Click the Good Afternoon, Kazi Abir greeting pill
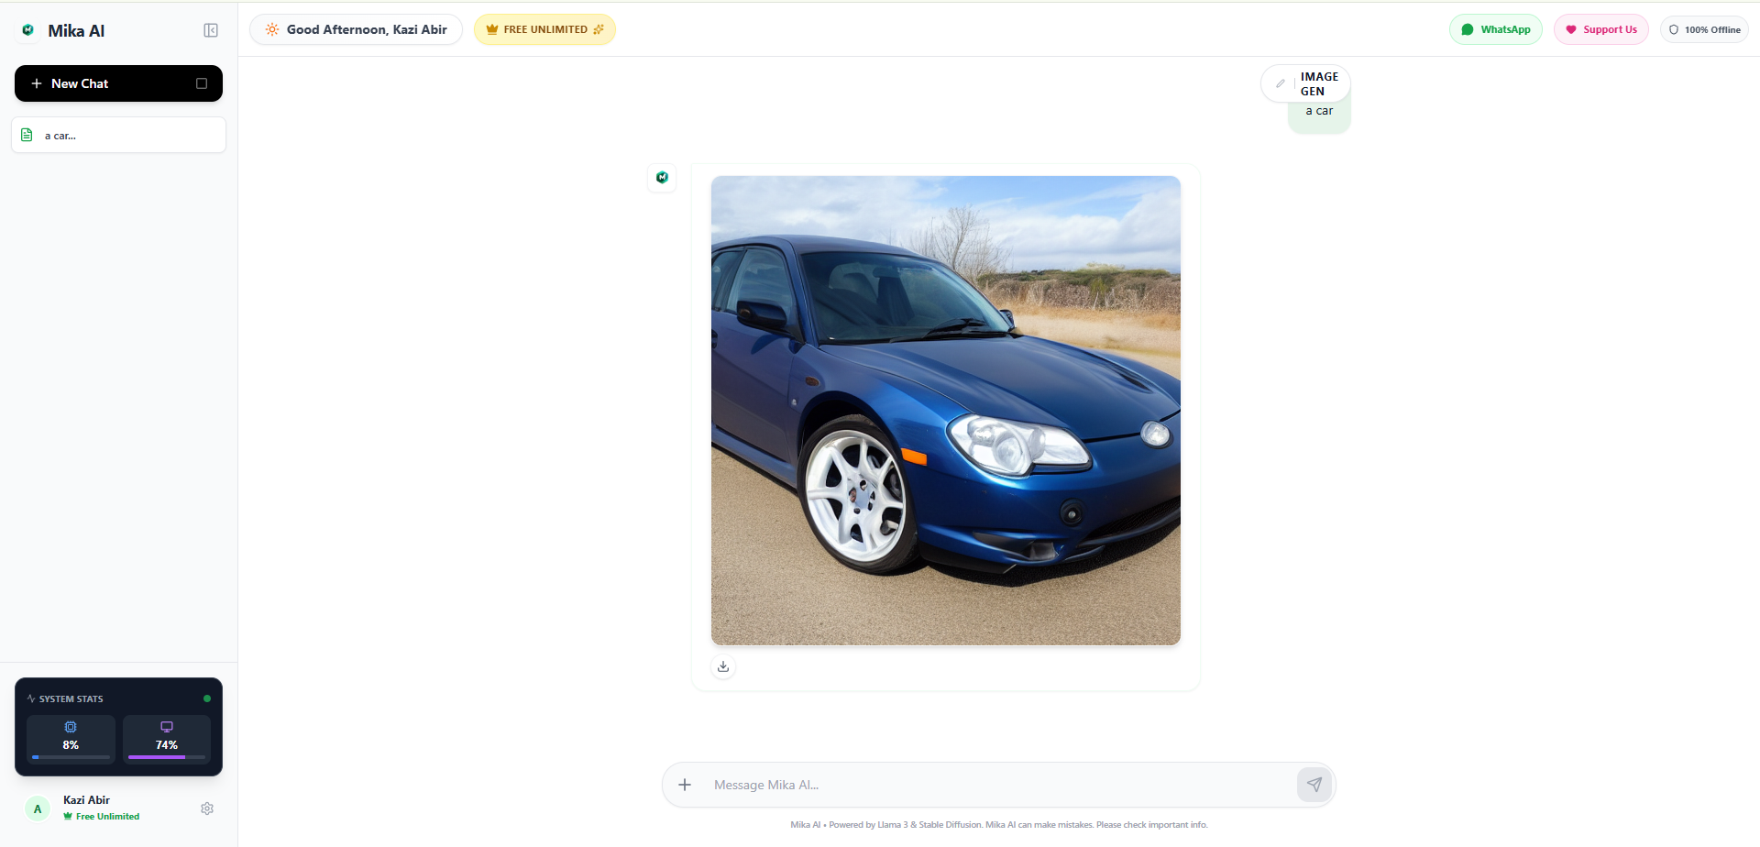 [356, 29]
